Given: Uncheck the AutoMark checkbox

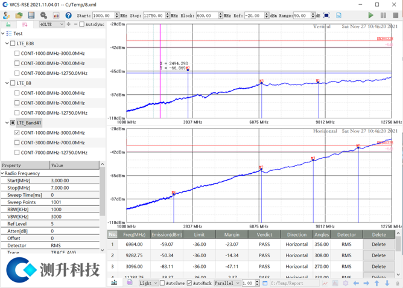Looking at the screenshot, I should tap(189, 283).
